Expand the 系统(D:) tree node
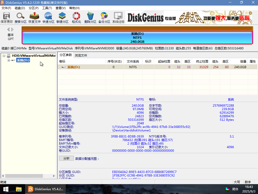The image size is (258, 194). pyautogui.click(x=8, y=60)
